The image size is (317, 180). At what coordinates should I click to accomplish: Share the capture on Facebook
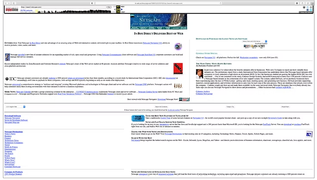[x=308, y=10]
